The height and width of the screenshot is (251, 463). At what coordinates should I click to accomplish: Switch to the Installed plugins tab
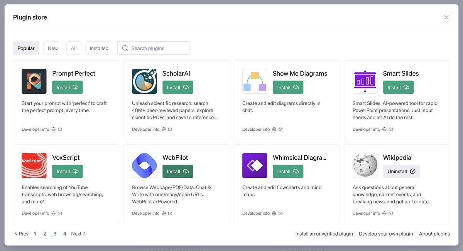tap(99, 48)
